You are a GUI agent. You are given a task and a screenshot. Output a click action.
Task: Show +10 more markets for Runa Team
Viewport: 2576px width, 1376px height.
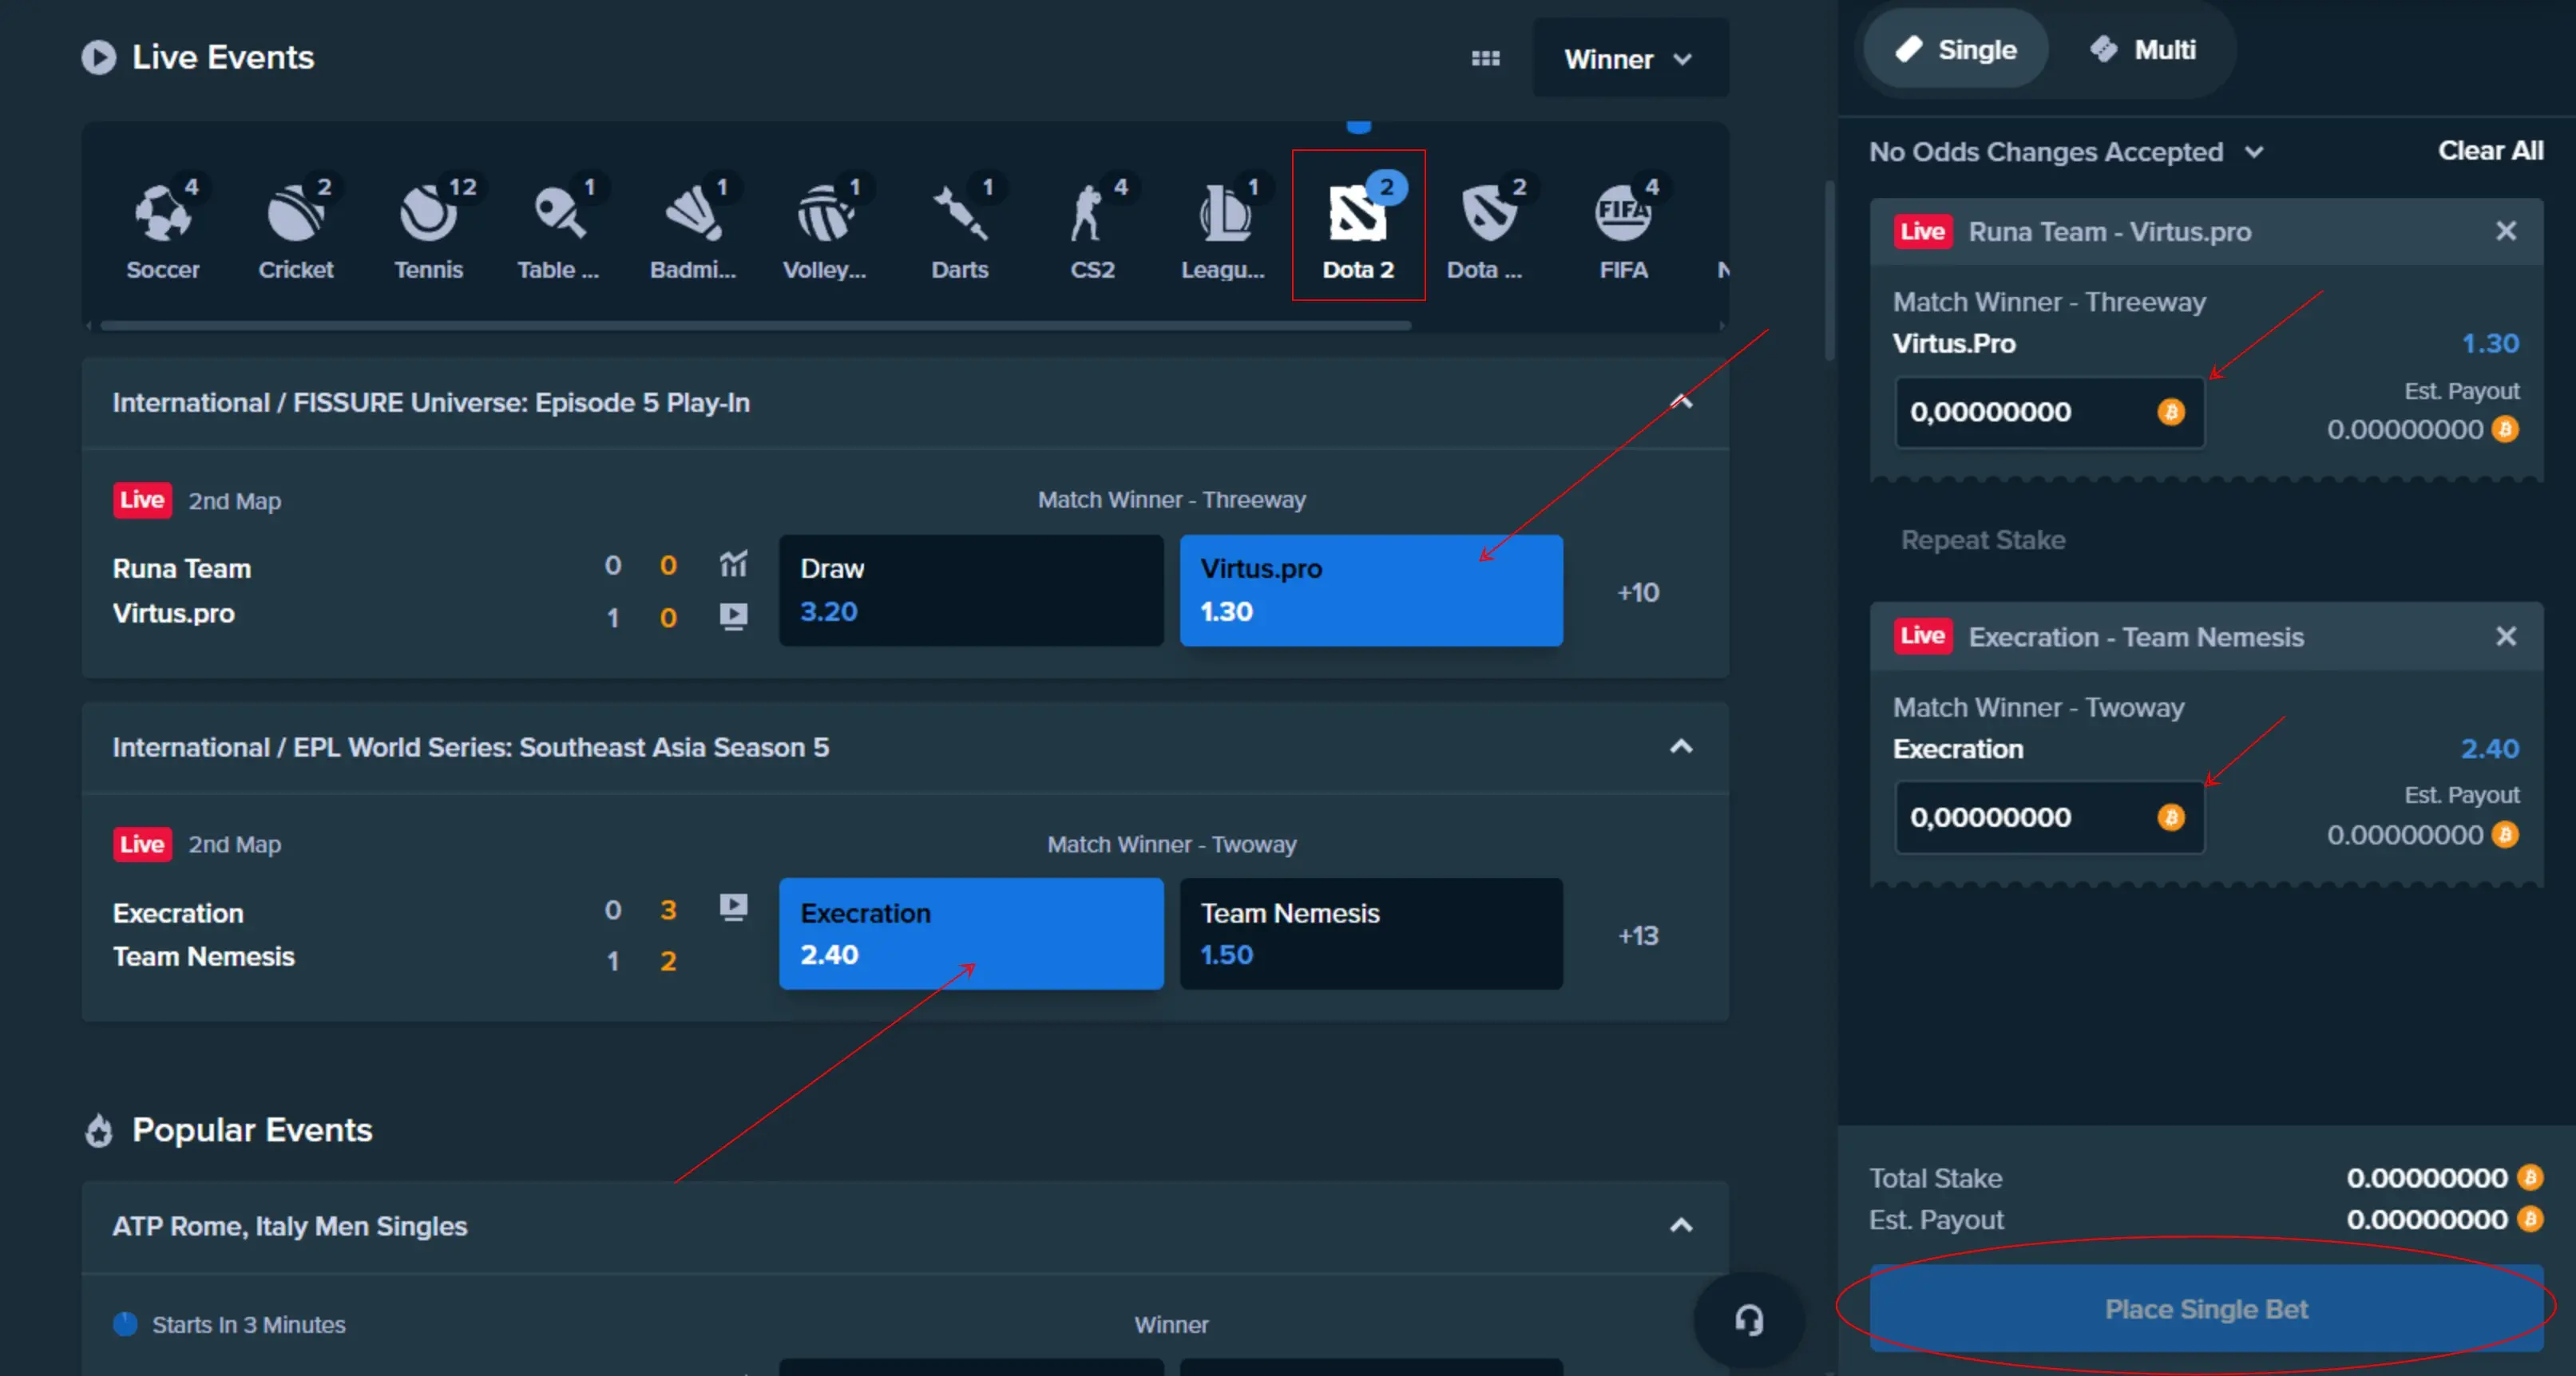click(x=1638, y=592)
